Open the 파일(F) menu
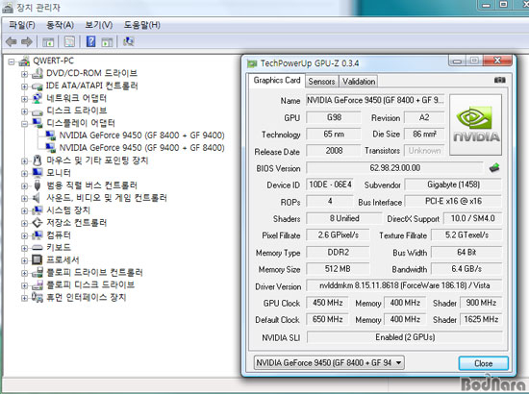Image resolution: width=529 pixels, height=394 pixels. click(22, 25)
